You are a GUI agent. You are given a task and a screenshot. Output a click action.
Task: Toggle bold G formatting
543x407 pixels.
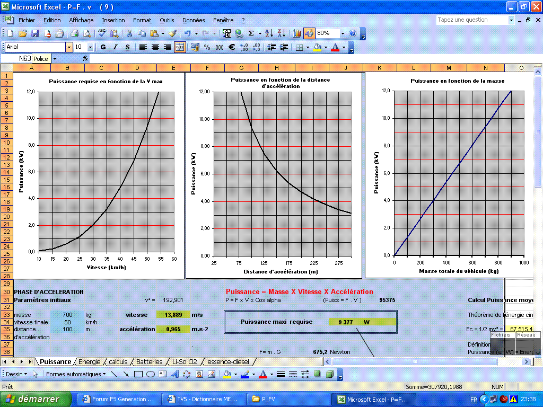pyautogui.click(x=103, y=47)
